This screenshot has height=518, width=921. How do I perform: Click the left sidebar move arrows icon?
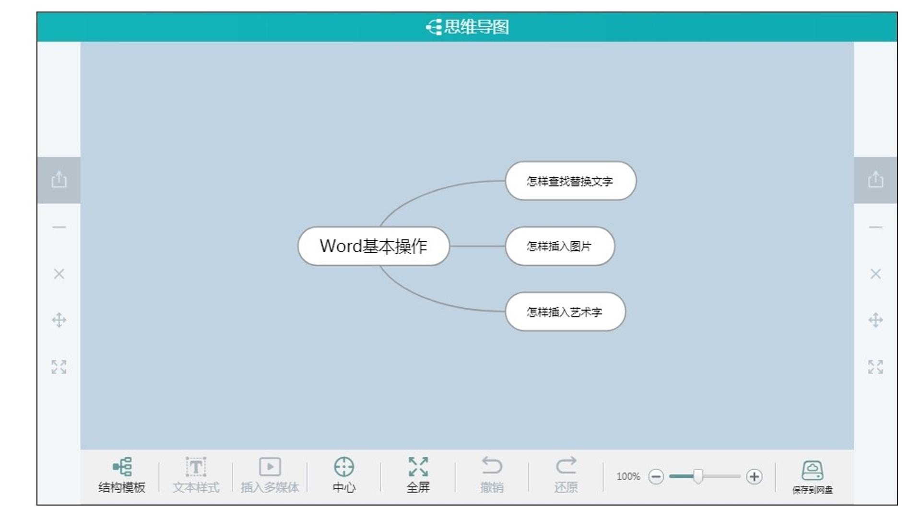click(x=59, y=320)
